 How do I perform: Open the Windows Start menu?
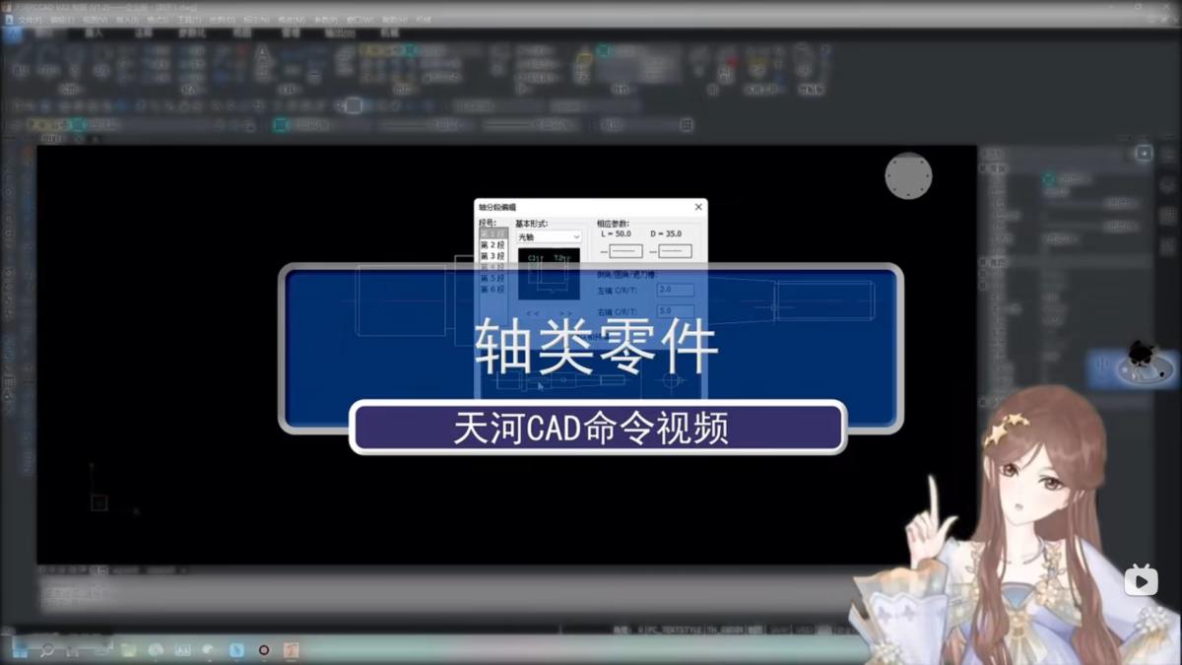coord(20,650)
